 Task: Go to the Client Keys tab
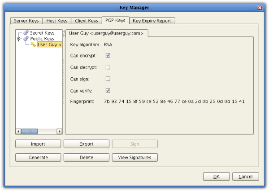pos(86,21)
